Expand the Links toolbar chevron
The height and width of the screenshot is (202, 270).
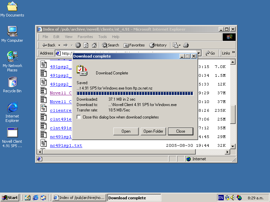pyautogui.click(x=234, y=52)
